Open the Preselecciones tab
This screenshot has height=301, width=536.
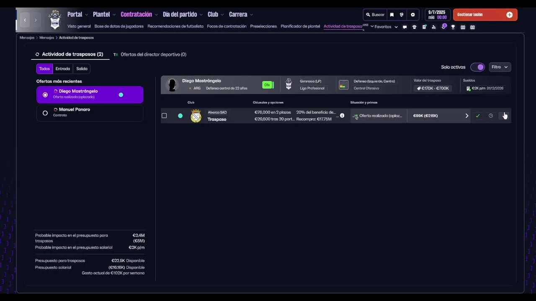coord(263,26)
